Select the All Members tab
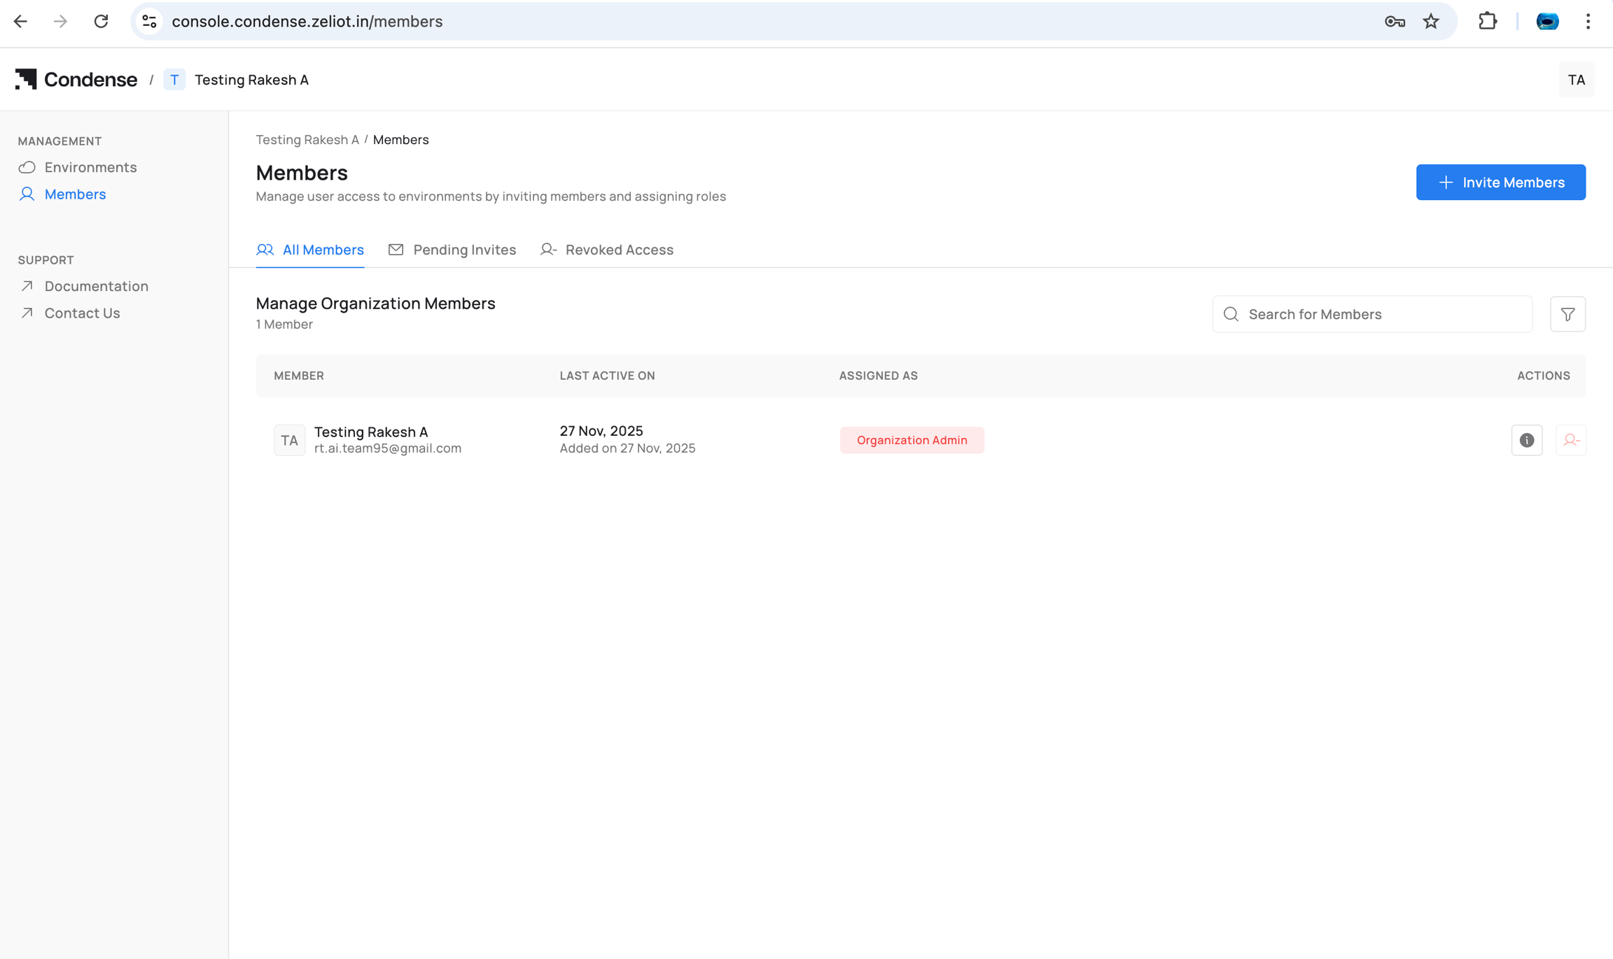Screen dimensions: 1613x959 (310, 250)
